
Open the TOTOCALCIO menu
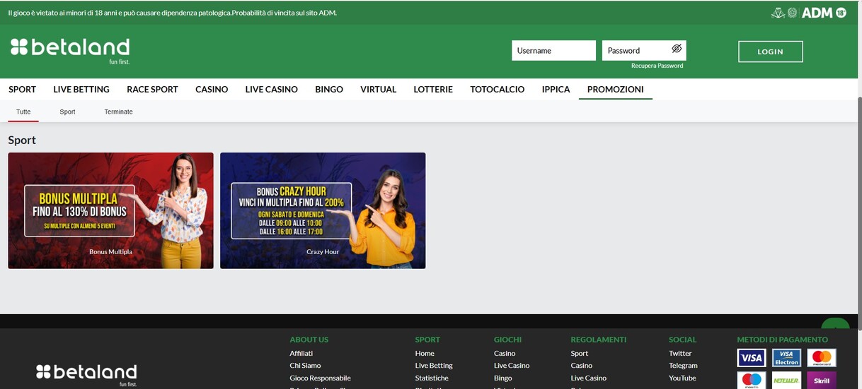[498, 89]
